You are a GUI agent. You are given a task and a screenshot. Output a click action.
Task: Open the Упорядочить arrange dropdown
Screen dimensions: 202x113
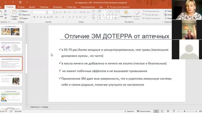126,15
